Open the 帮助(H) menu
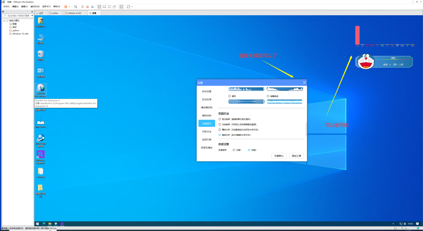 point(57,7)
